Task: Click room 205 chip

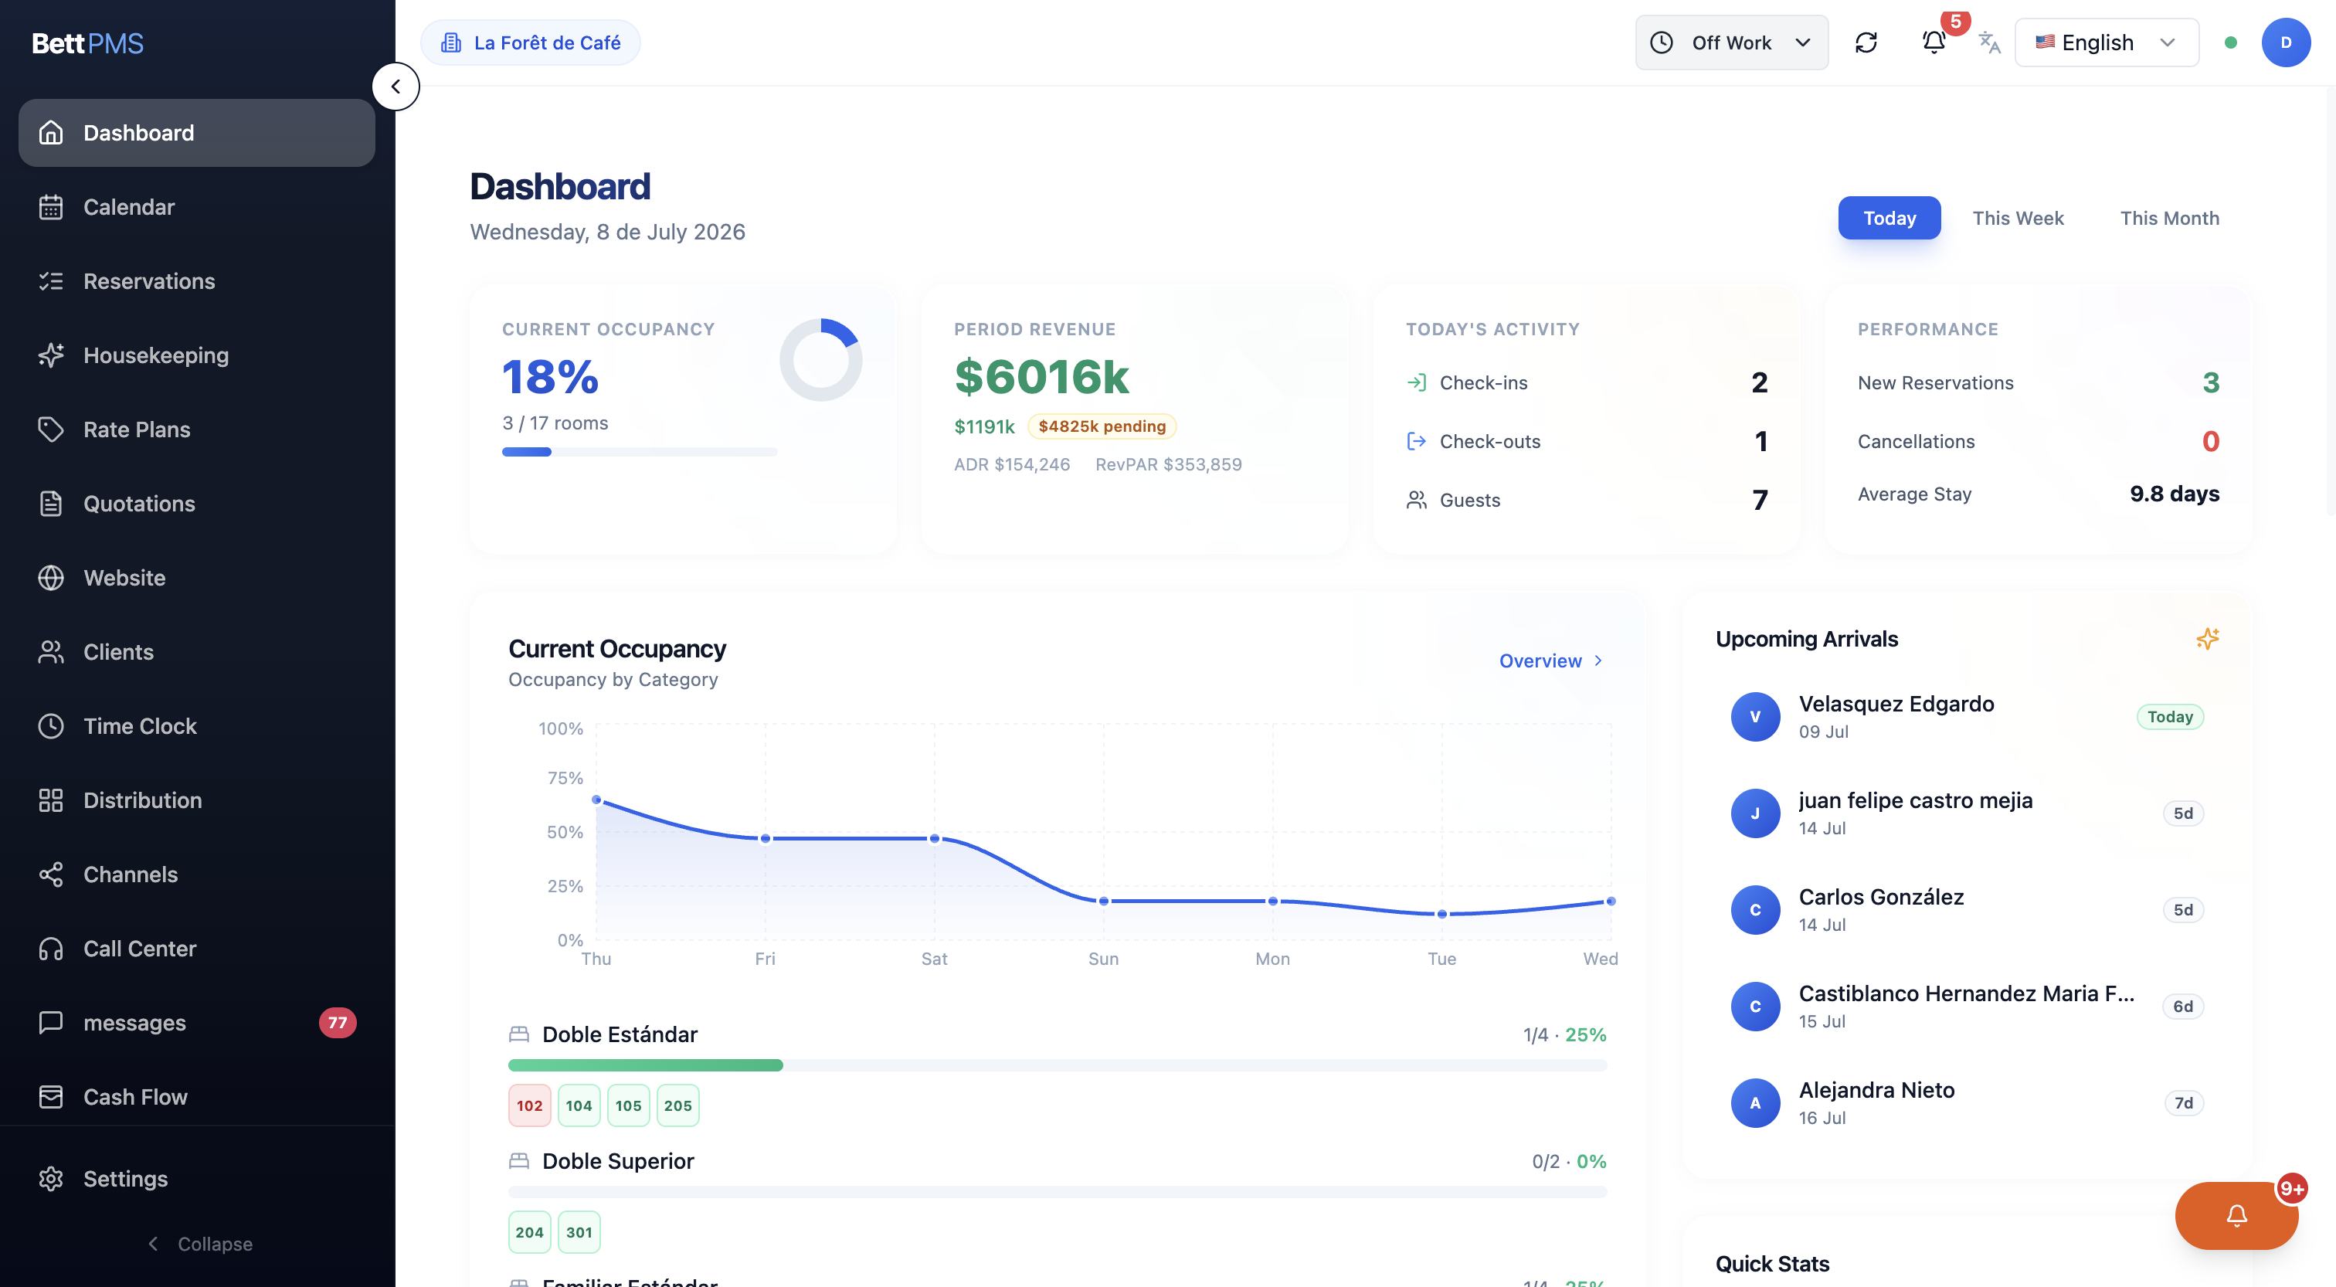Action: pyautogui.click(x=677, y=1105)
